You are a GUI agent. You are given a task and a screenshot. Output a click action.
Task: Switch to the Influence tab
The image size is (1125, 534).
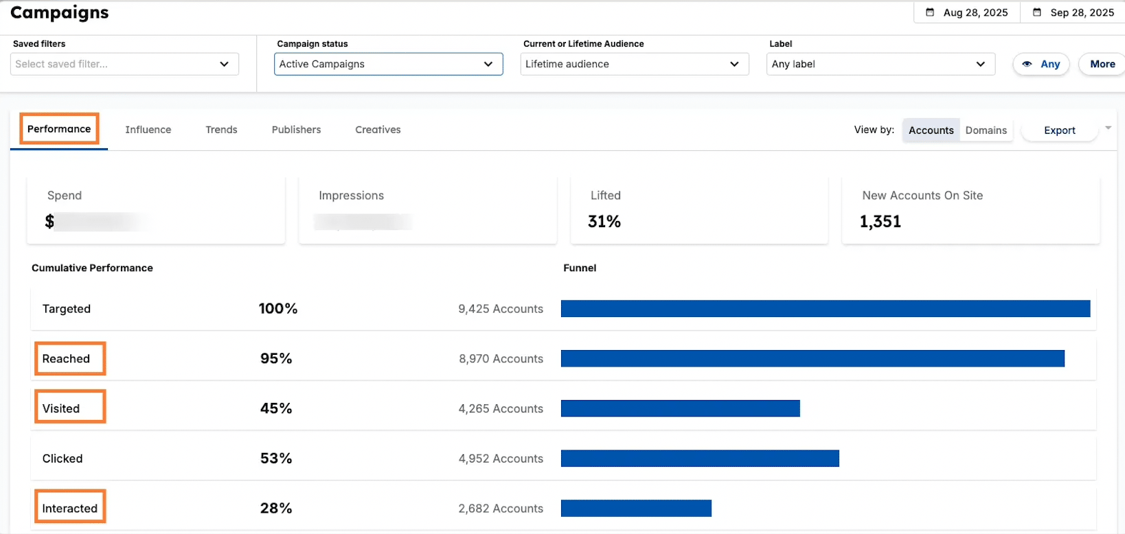[x=148, y=130]
